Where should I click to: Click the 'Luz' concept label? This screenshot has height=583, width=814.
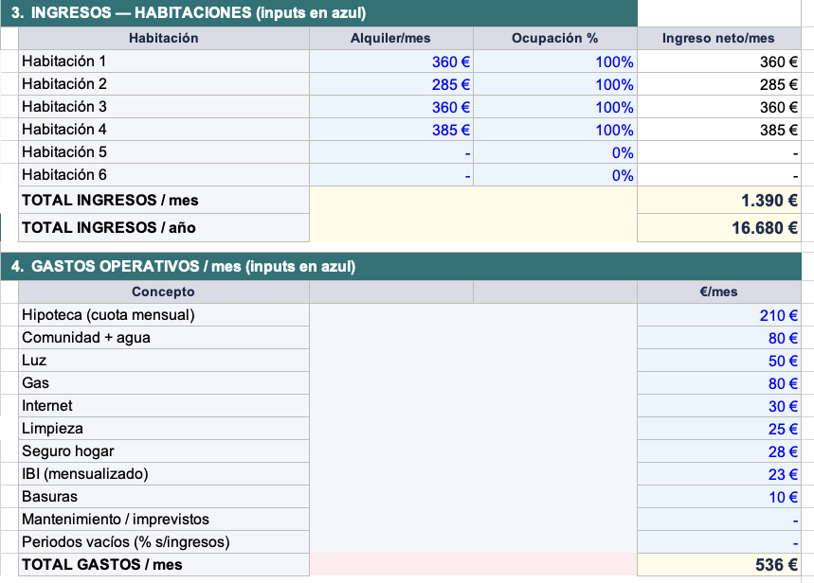tap(34, 361)
